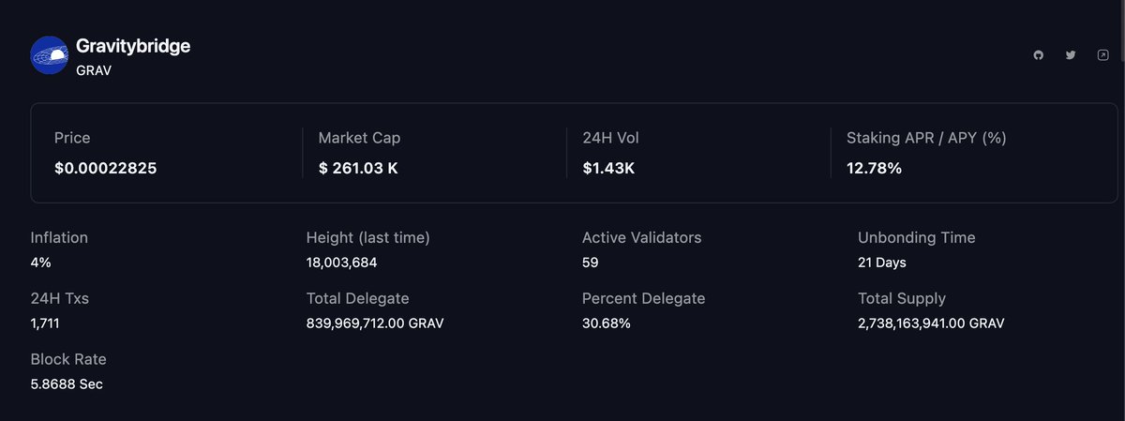
Task: Click the 12.78% staking rate value
Action: [874, 169]
